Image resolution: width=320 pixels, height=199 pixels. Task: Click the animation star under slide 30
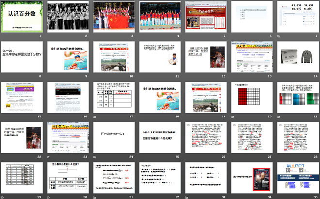pyautogui.click(x=48, y=197)
